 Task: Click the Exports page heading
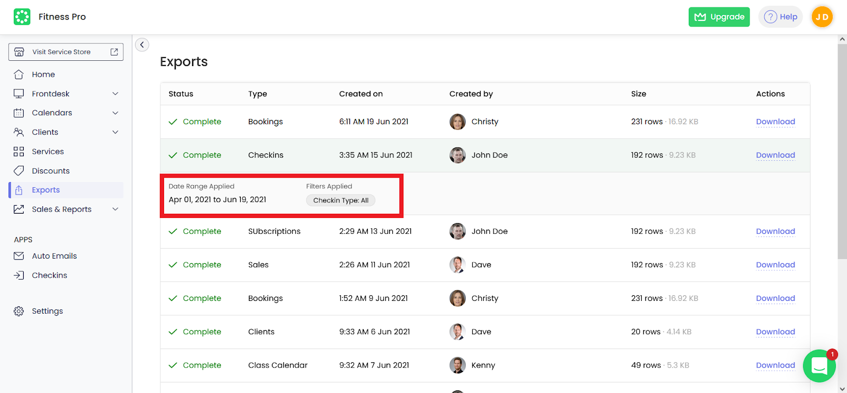point(184,62)
